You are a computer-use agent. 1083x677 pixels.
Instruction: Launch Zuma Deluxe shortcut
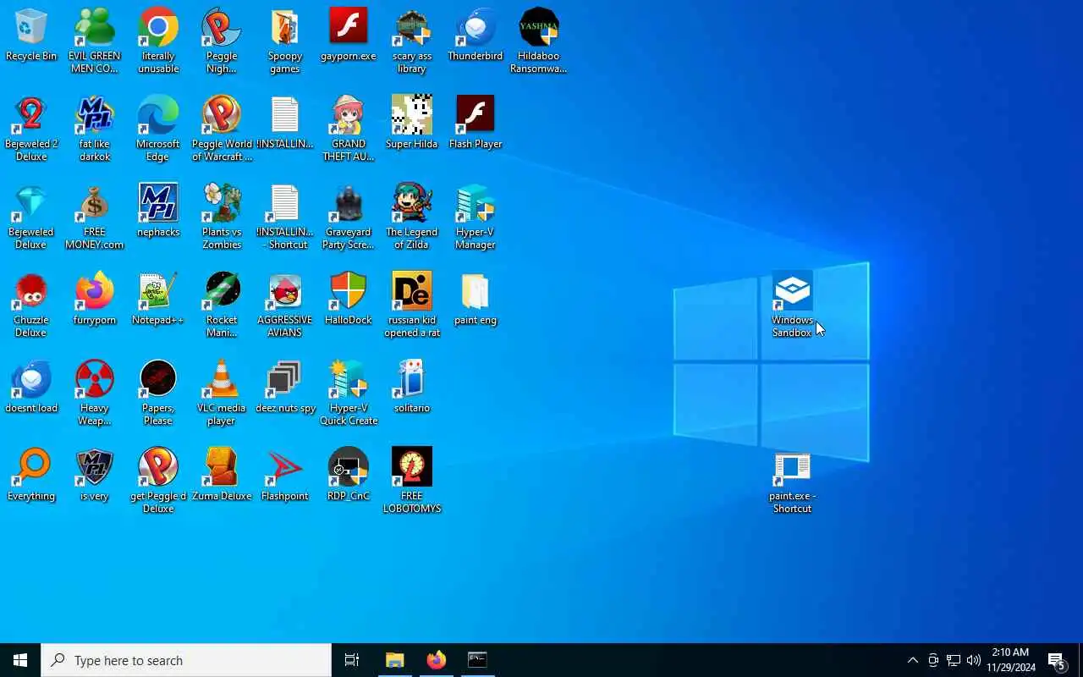pyautogui.click(x=222, y=476)
